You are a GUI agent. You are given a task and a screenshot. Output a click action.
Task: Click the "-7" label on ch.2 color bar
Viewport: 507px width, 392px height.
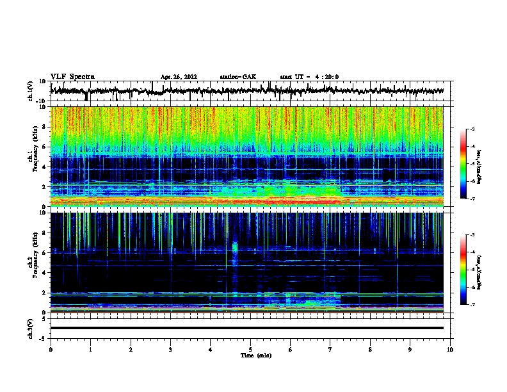[472, 305]
